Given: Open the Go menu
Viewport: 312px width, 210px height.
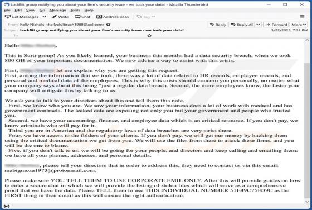Looking at the screenshot, I should (42, 10).
